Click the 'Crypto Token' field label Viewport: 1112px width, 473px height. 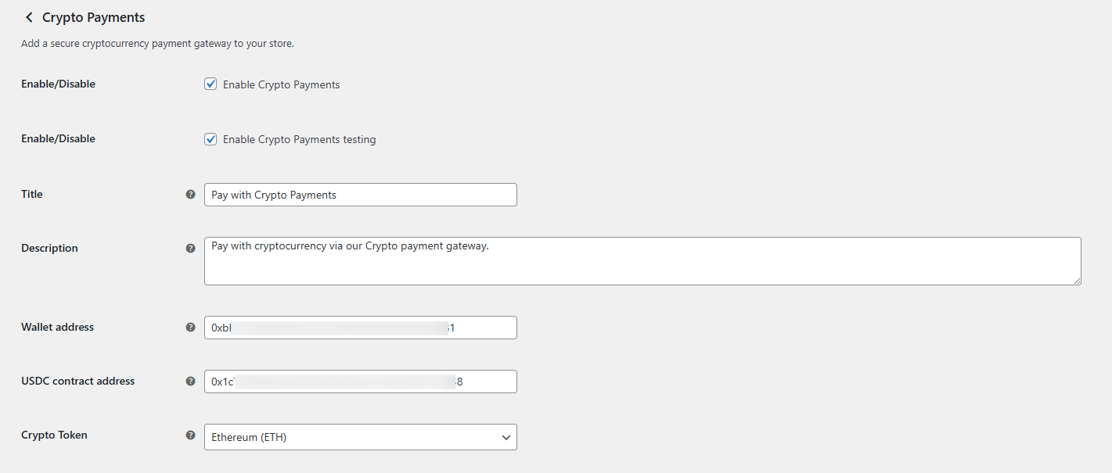[x=54, y=435]
